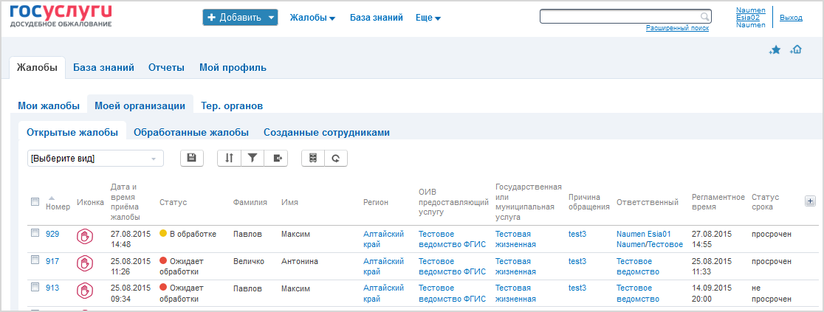Viewport: 824px width, 312px height.
Task: Tick the checkbox for complaint 929
Action: coord(35,233)
